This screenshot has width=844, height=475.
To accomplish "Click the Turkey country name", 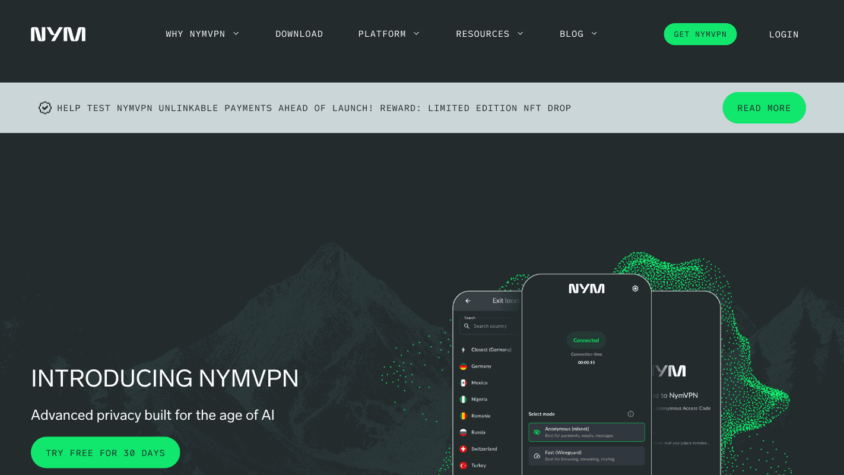I will pos(479,466).
